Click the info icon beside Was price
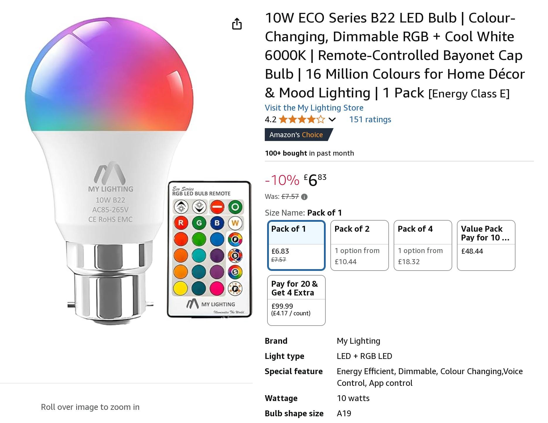Viewport: 548px width, 423px height. point(304,197)
